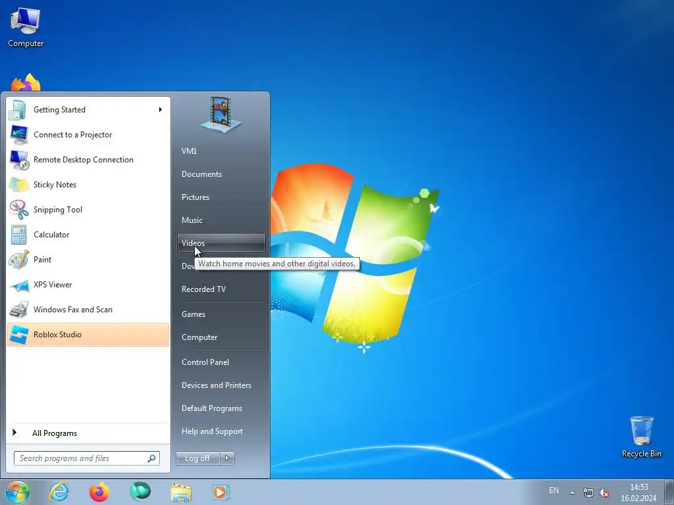Click the Remote Desktop Connection icon

[x=19, y=160]
